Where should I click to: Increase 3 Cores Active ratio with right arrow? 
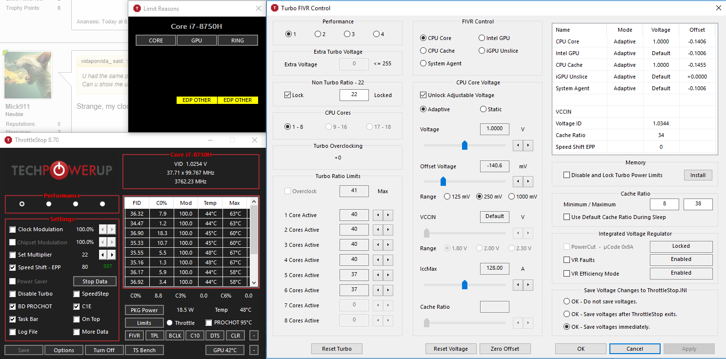pos(388,245)
